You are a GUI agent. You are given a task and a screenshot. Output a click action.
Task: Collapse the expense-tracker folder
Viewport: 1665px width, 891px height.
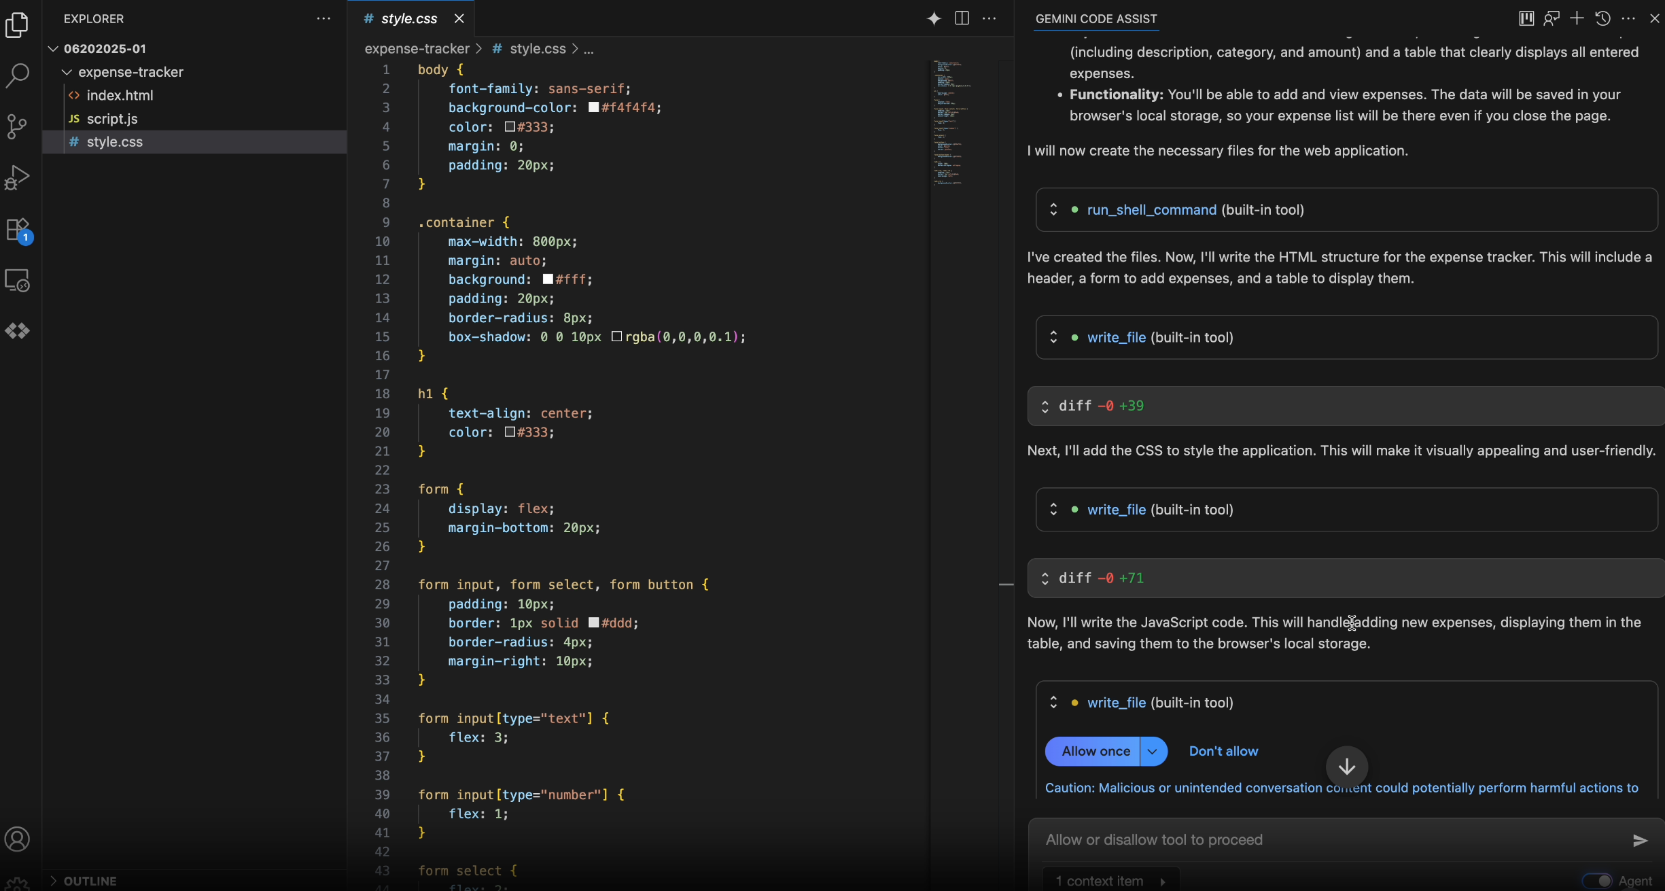coord(67,71)
